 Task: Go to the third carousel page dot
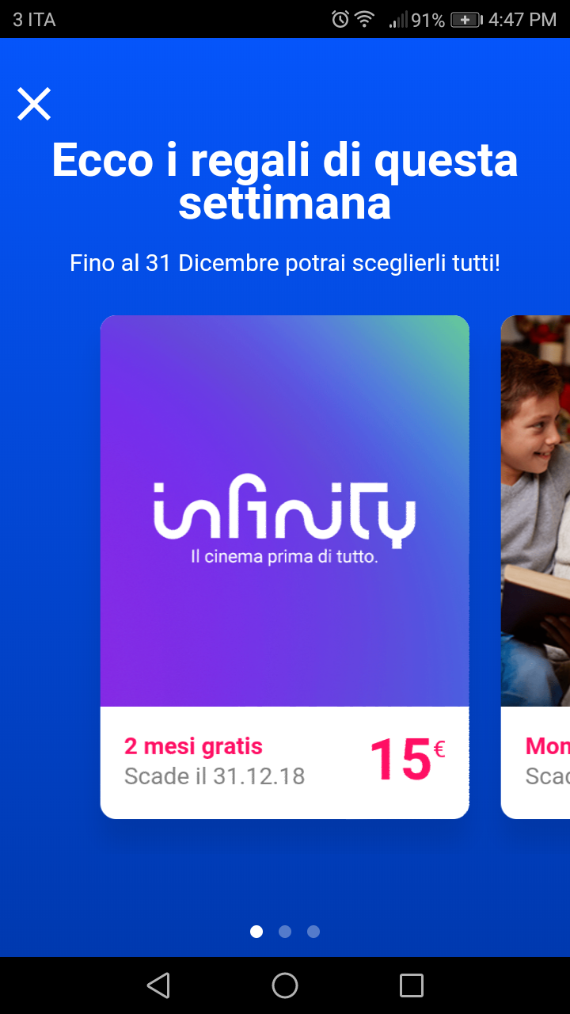coord(313,932)
